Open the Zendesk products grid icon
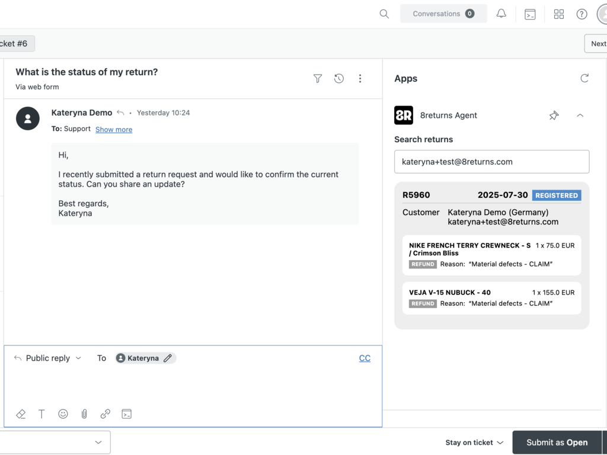This screenshot has width=607, height=455. [x=558, y=14]
